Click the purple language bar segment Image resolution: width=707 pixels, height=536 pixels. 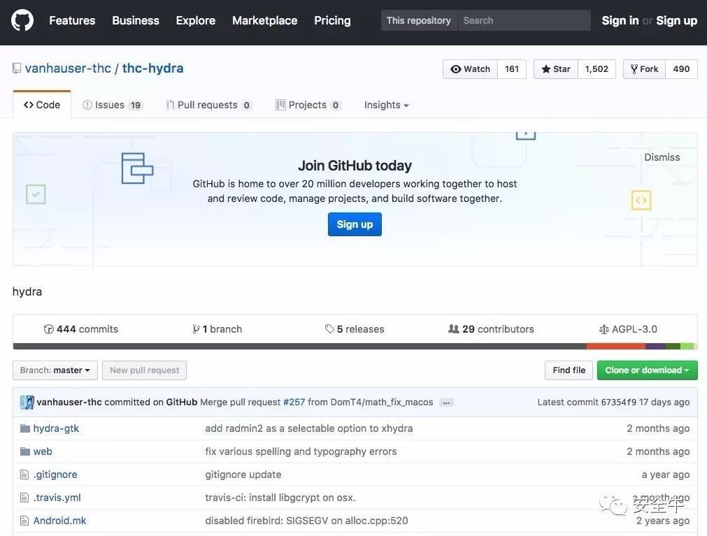tap(655, 347)
